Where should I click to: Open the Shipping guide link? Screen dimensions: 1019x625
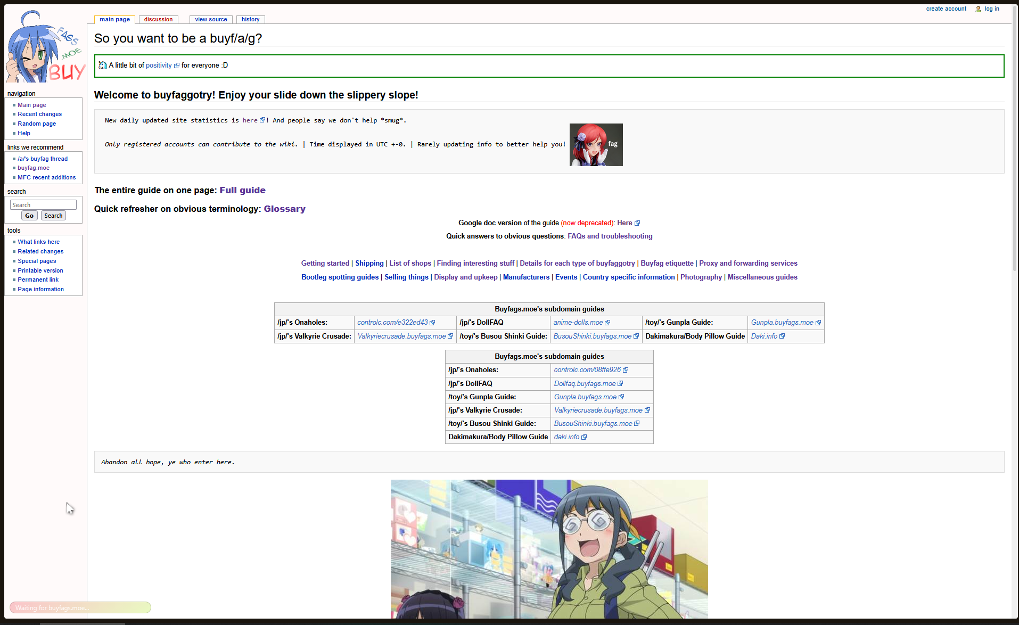click(x=369, y=264)
